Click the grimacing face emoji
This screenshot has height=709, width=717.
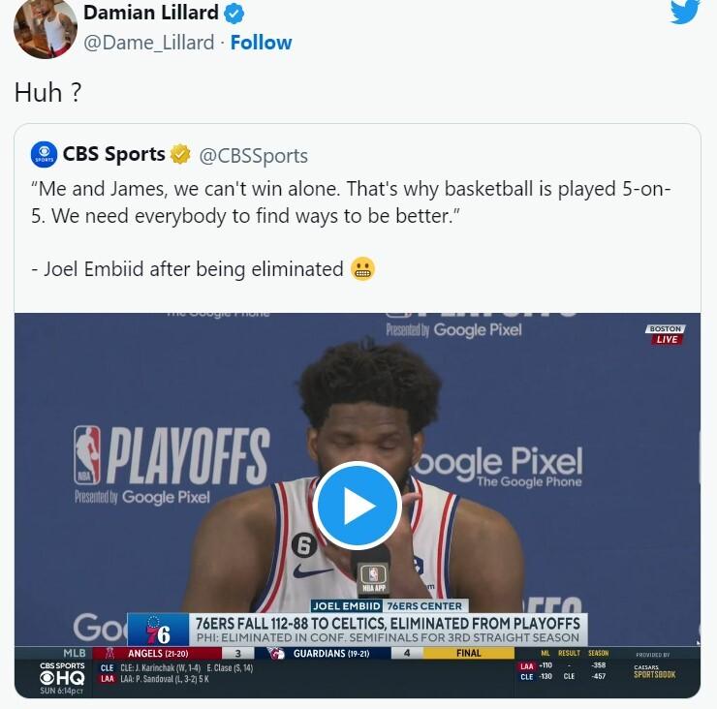tap(362, 269)
